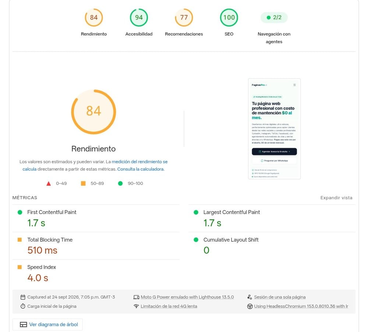Open the SEO 100 score gauge
This screenshot has width=368, height=332.
click(x=229, y=18)
